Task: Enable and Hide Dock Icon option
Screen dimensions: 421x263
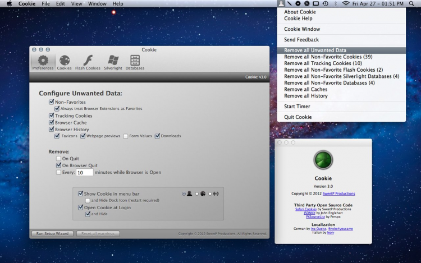Action: coord(88,200)
